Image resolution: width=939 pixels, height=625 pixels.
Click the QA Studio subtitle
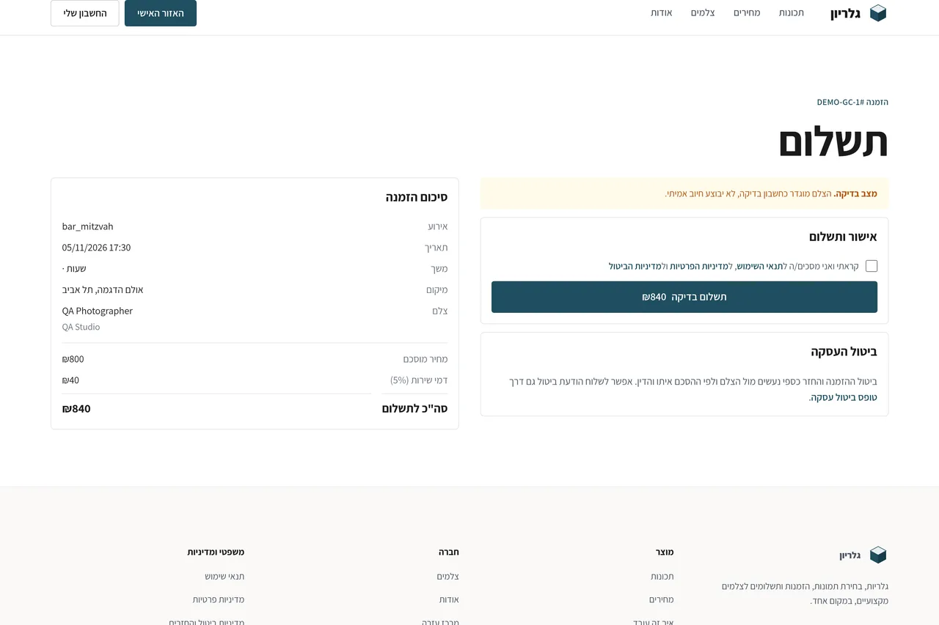pos(81,327)
